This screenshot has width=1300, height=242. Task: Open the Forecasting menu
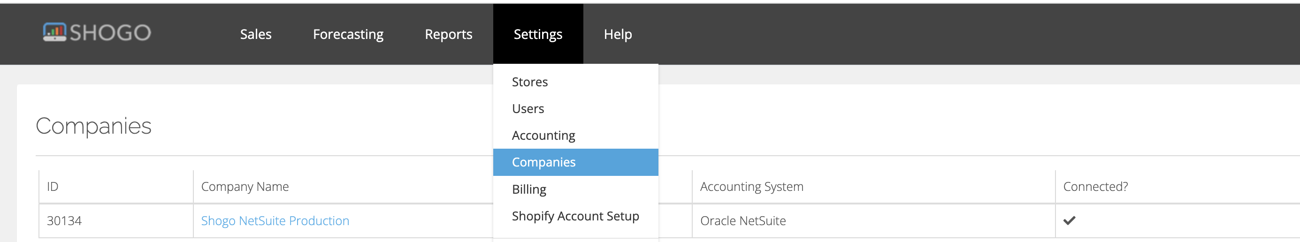click(x=348, y=34)
